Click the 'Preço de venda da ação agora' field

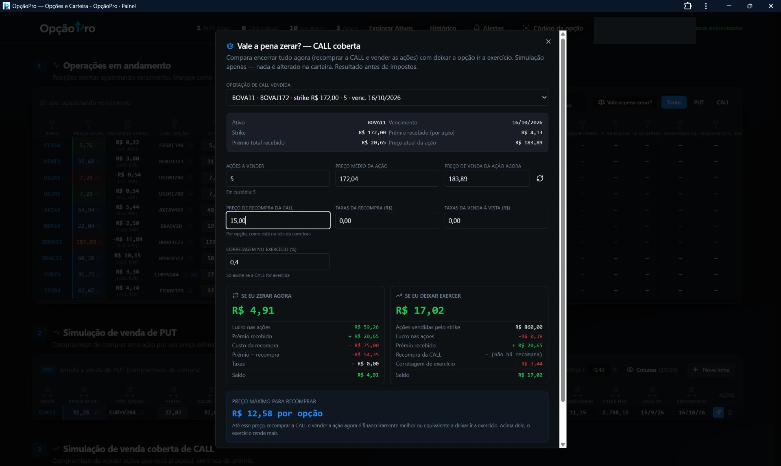487,179
